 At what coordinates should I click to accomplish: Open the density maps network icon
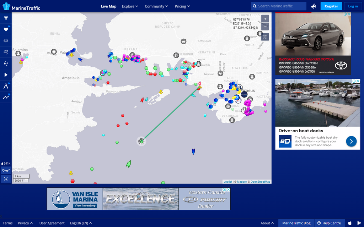click(x=6, y=63)
